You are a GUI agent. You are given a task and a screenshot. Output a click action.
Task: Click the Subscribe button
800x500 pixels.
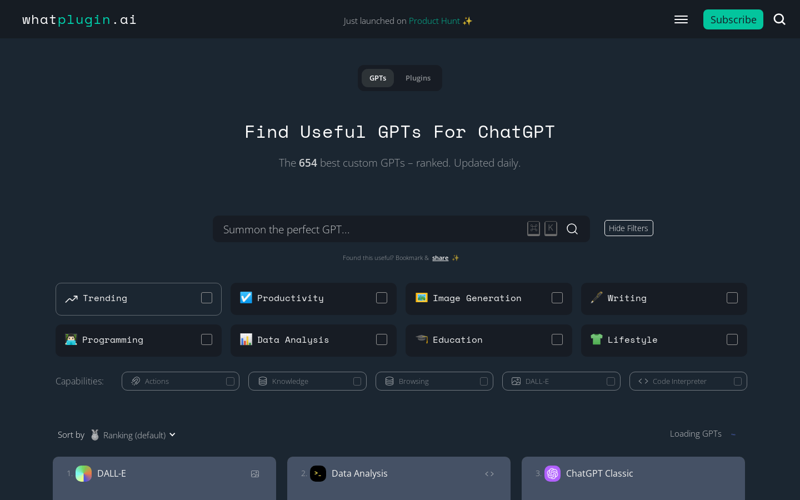point(733,19)
